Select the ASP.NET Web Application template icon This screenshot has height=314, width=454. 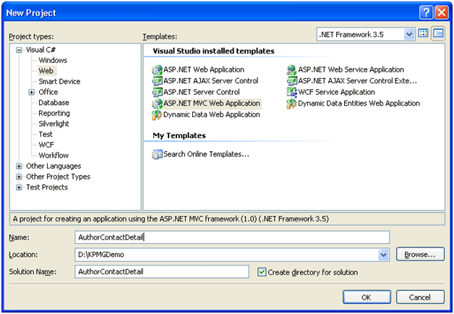(158, 71)
